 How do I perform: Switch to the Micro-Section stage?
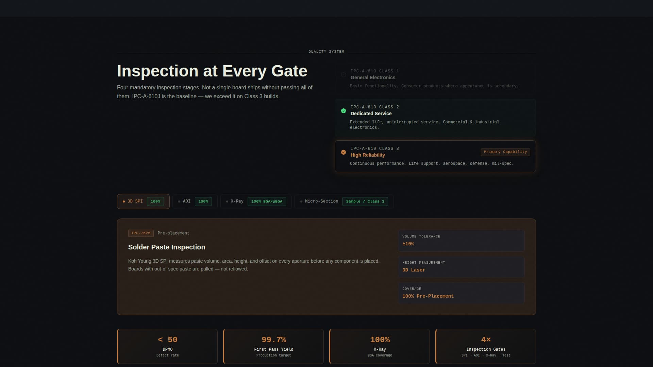point(344,201)
